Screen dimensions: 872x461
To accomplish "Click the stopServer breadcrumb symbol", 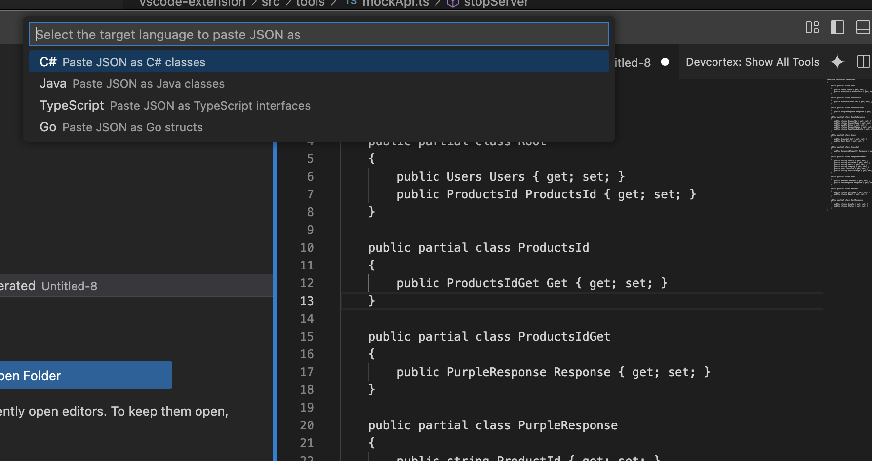I will [487, 3].
